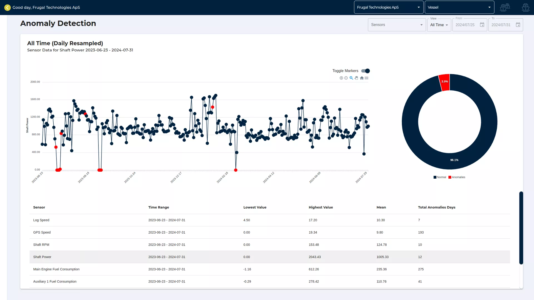534x300 pixels.
Task: Select the single vessel ship icon
Action: [526, 7]
